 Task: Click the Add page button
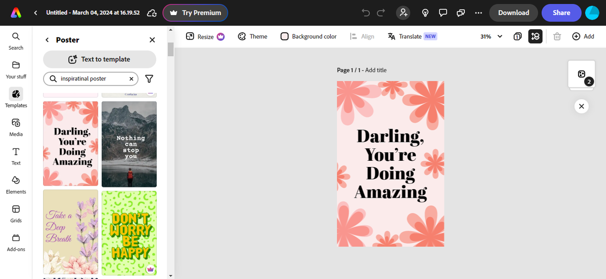pyautogui.click(x=583, y=36)
